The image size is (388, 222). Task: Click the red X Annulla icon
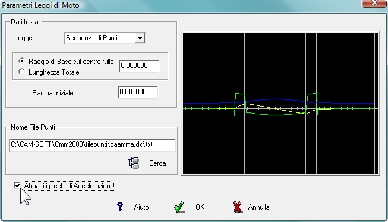tap(237, 207)
